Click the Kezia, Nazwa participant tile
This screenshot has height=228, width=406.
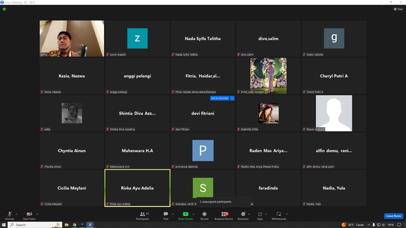point(72,76)
